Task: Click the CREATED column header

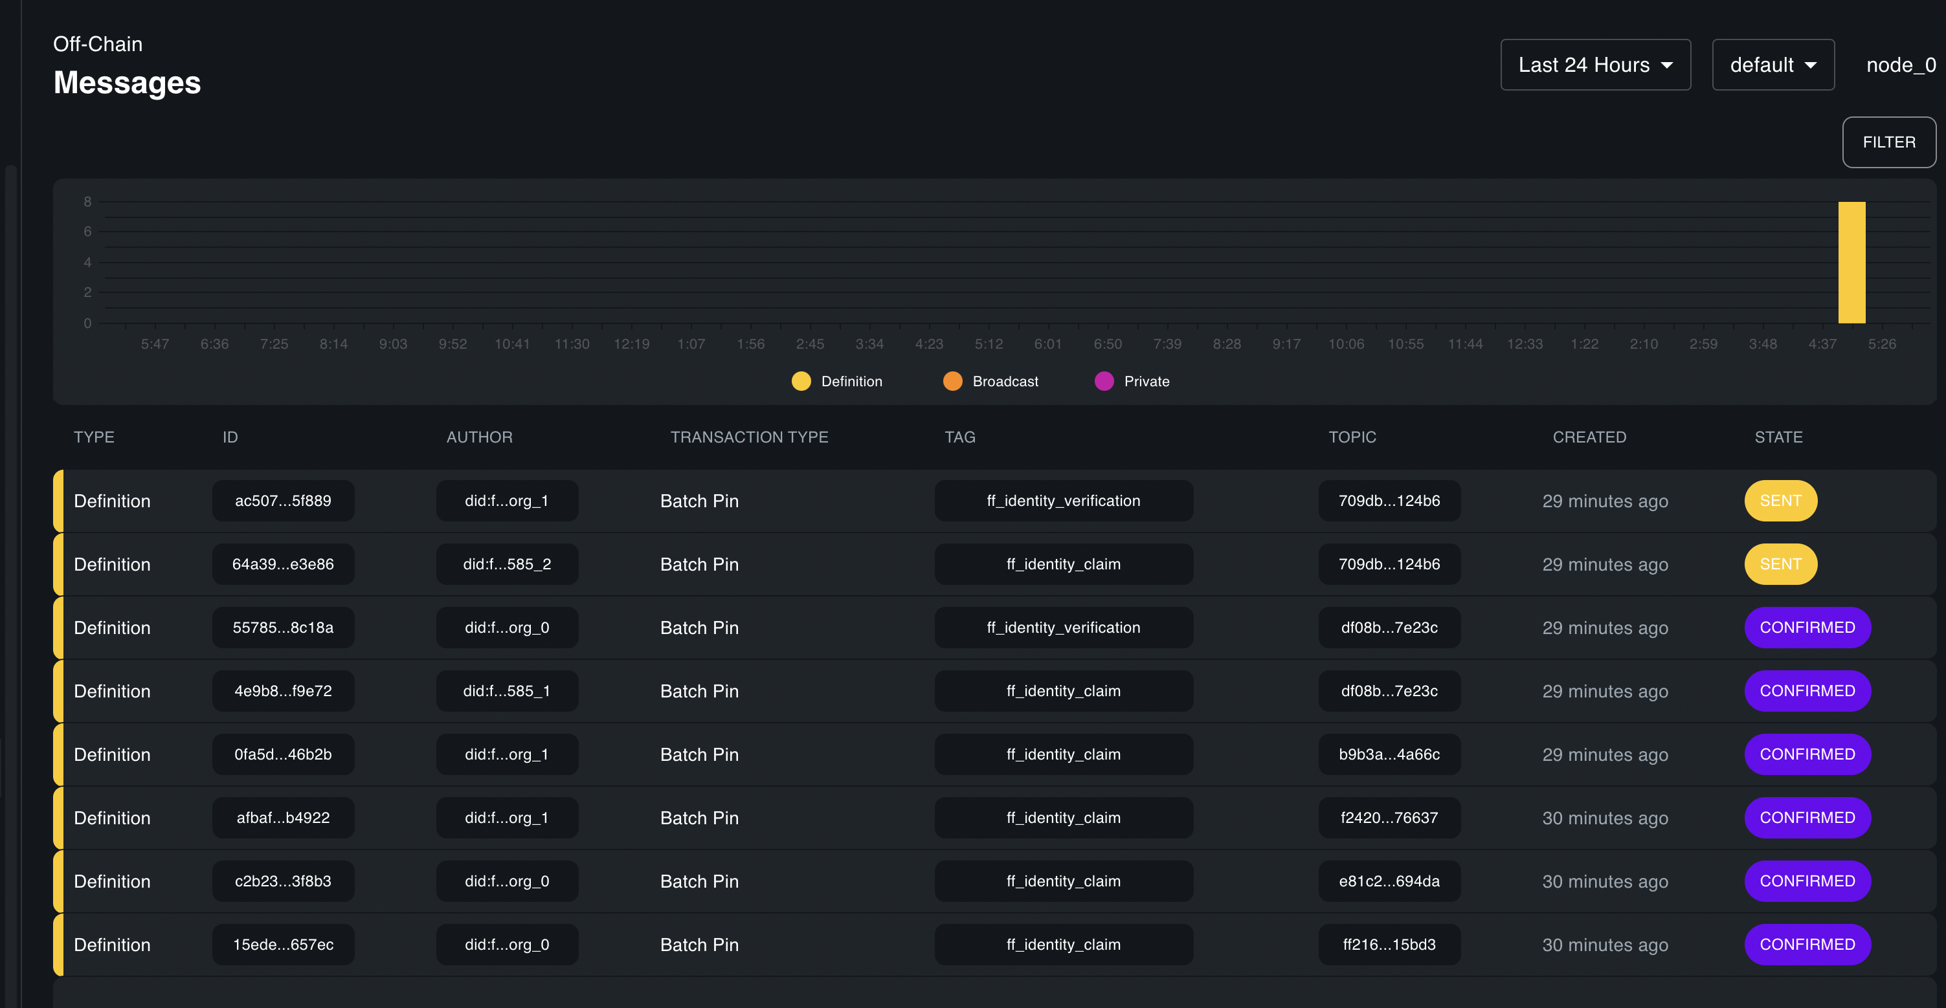Action: (1589, 437)
